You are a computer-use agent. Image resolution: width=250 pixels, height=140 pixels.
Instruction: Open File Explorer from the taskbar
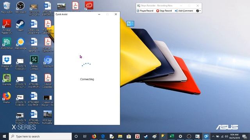pos(120,136)
